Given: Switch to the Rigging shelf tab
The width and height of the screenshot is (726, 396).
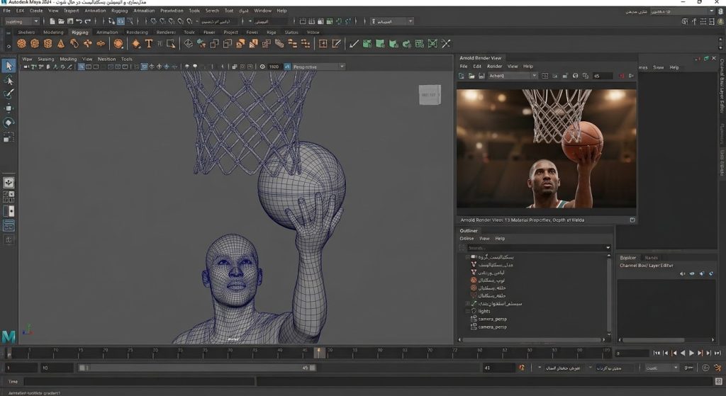Looking at the screenshot, I should [x=79, y=33].
